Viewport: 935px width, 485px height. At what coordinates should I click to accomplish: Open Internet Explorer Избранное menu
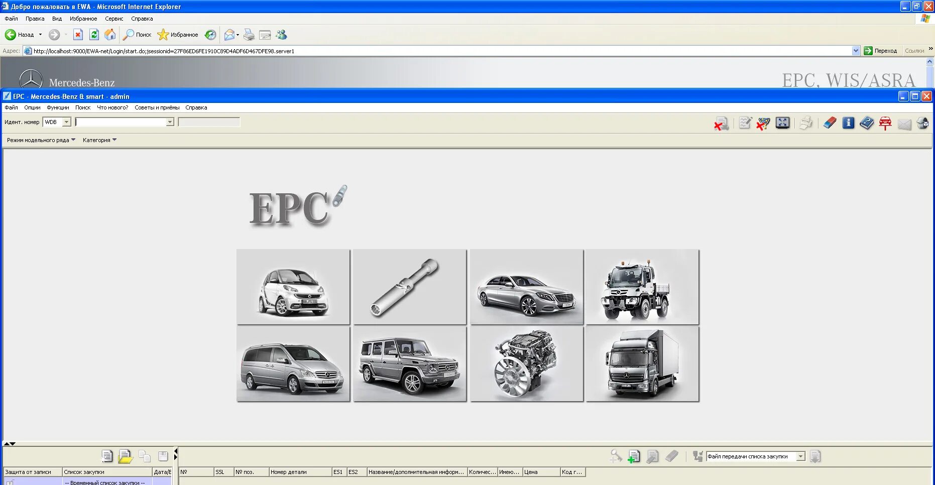click(x=83, y=19)
